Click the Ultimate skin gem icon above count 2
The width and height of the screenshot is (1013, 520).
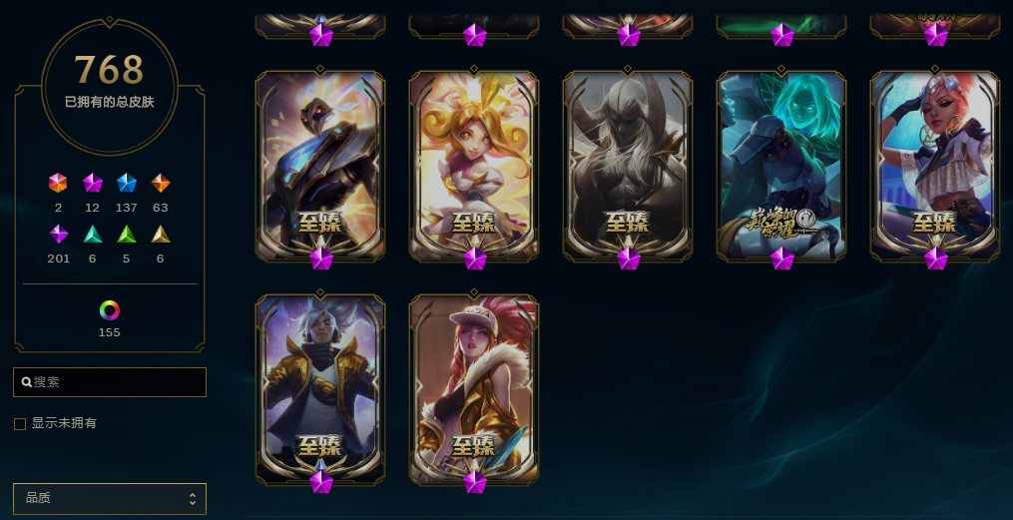coord(58,183)
